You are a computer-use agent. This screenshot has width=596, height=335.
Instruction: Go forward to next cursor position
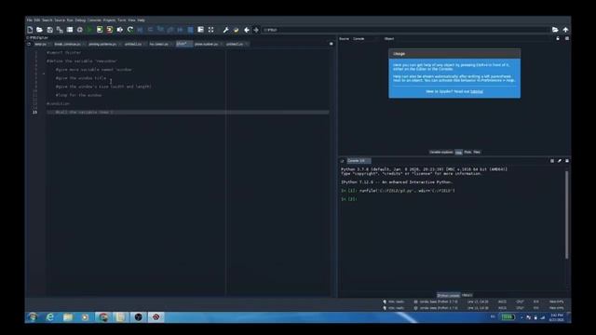coord(256,30)
